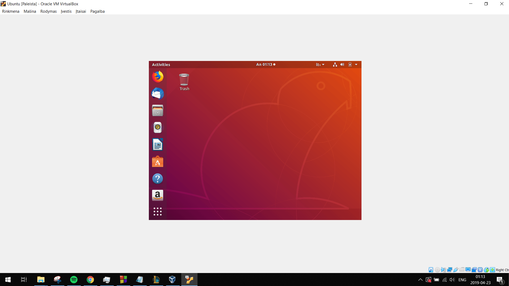Open Ubuntu Software store icon
Viewport: 509px width, 286px height.
(157, 161)
